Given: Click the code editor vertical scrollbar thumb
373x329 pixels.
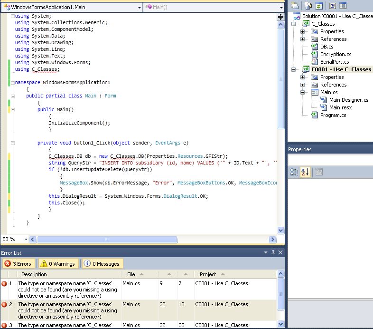Looking at the screenshot, I should (281, 79).
